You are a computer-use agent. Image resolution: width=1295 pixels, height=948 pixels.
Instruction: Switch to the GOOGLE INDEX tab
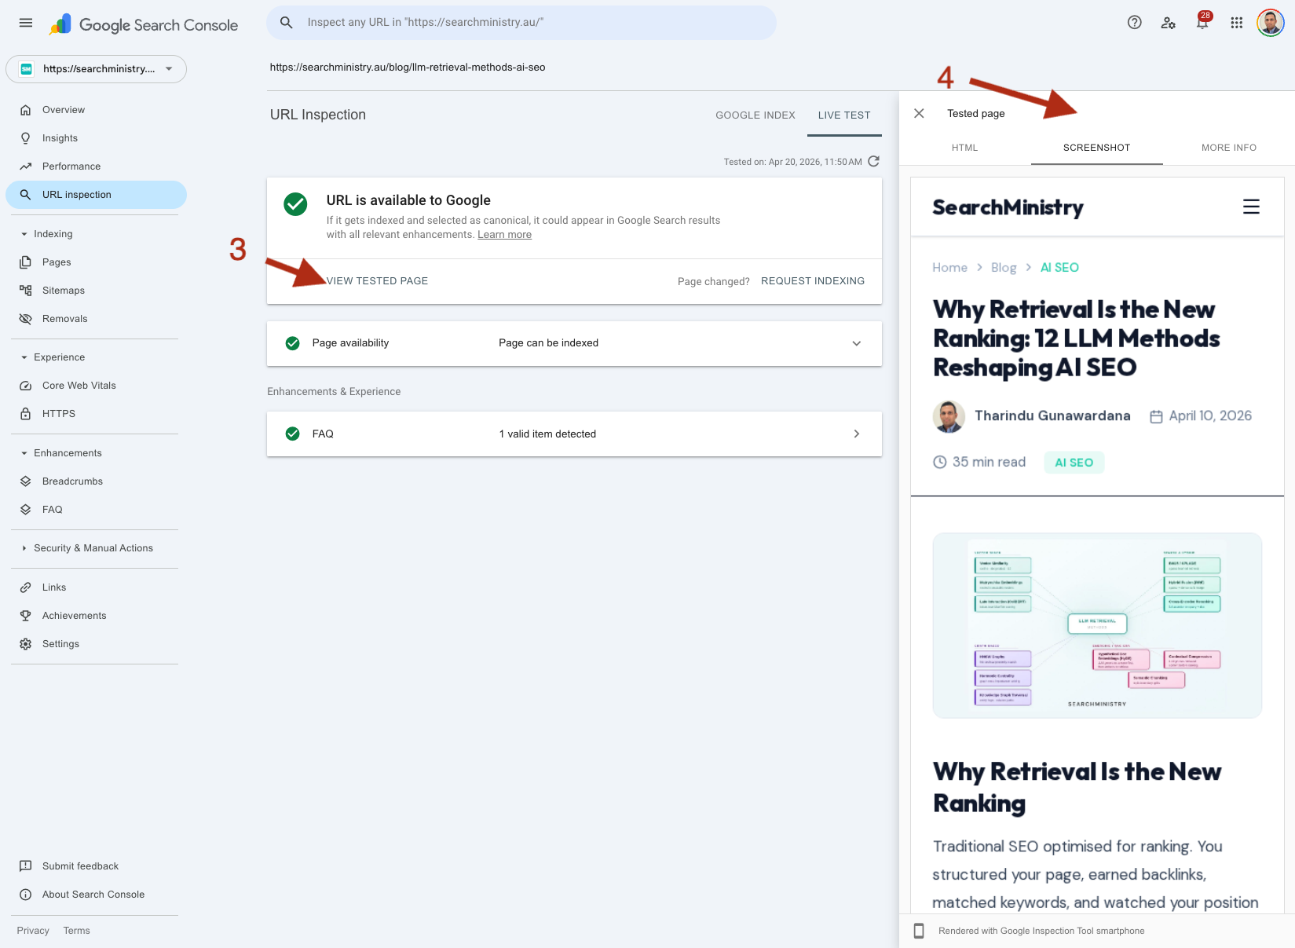tap(755, 115)
